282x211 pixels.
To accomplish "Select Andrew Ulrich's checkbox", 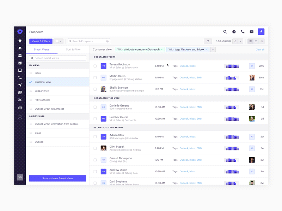I will [x=95, y=172].
